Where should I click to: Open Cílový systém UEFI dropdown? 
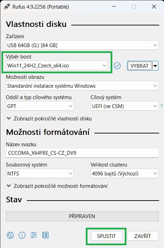124,106
